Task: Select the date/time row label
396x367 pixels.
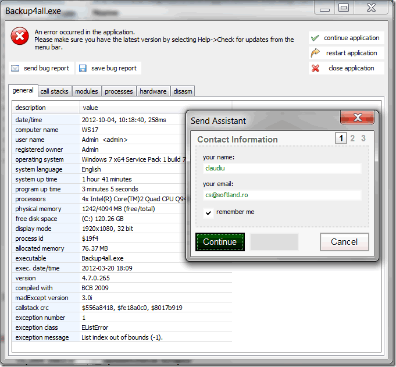Action: tap(29, 120)
